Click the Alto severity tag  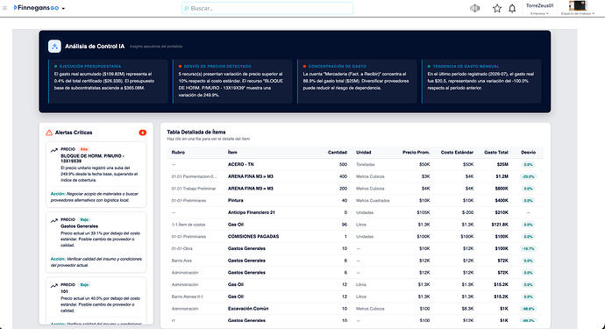pos(83,149)
